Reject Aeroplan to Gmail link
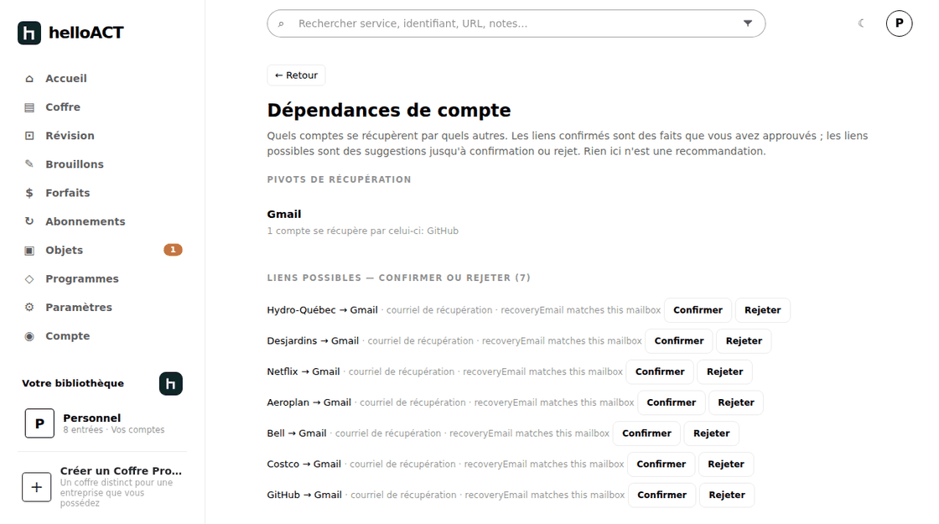The width and height of the screenshot is (939, 524). pyautogui.click(x=736, y=402)
